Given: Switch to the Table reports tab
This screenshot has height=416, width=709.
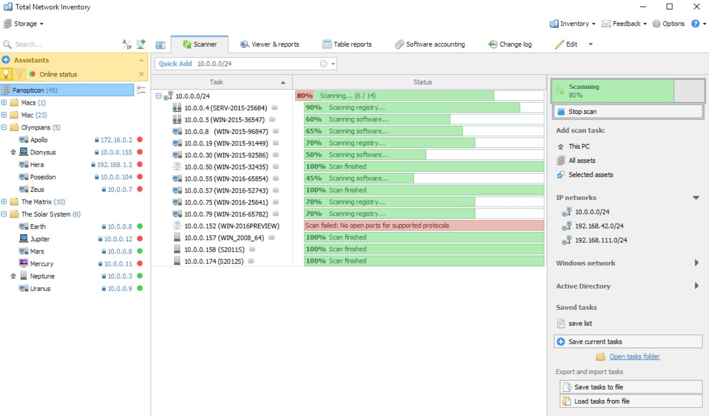Looking at the screenshot, I should point(347,44).
